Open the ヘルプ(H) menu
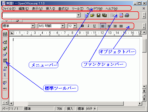148x112 pixels. click(x=112, y=9)
